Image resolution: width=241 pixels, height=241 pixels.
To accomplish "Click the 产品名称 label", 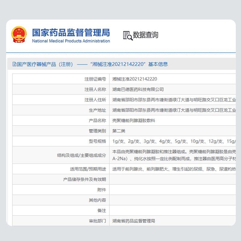I will (x=97, y=120).
